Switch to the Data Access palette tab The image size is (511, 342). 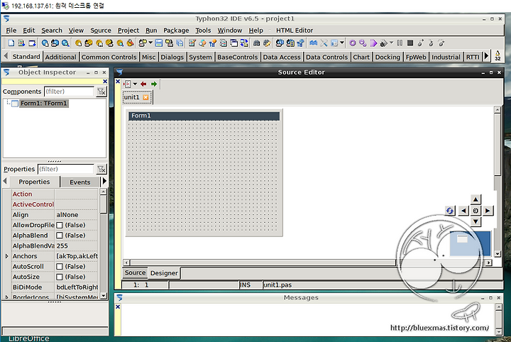point(282,57)
